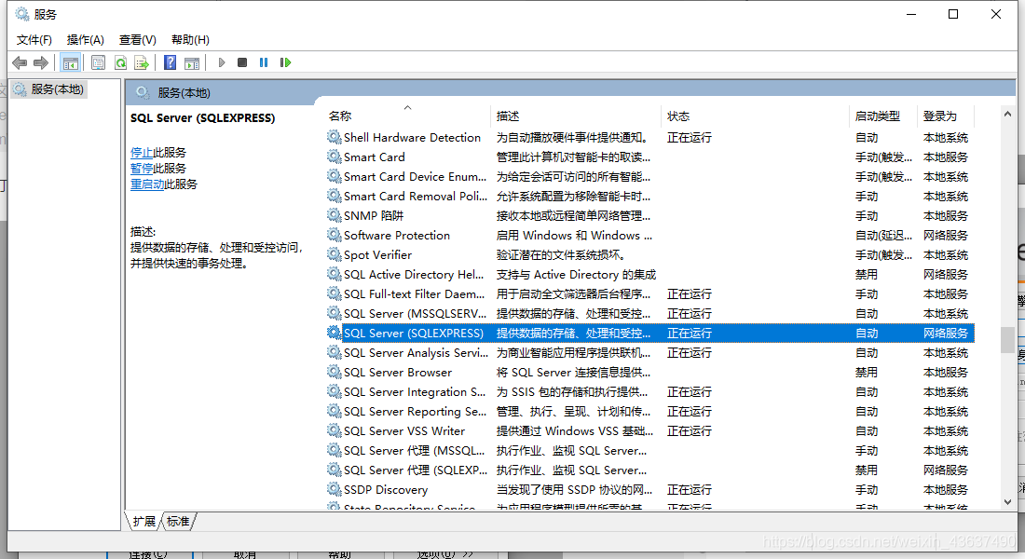Click the 重启动 service link
The width and height of the screenshot is (1025, 559).
(147, 184)
